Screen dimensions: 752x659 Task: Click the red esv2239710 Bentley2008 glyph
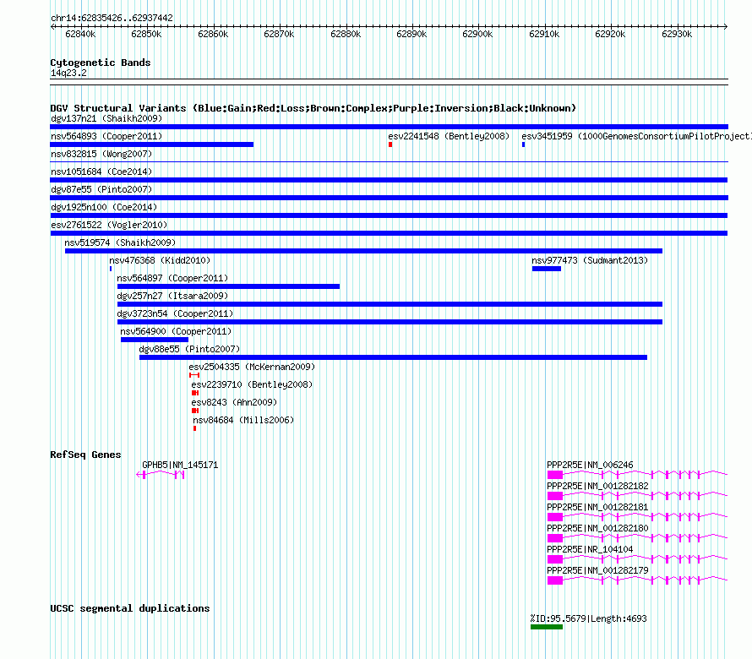point(195,393)
